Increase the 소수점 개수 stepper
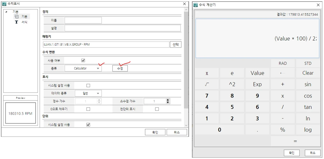 pyautogui.click(x=168, y=100)
